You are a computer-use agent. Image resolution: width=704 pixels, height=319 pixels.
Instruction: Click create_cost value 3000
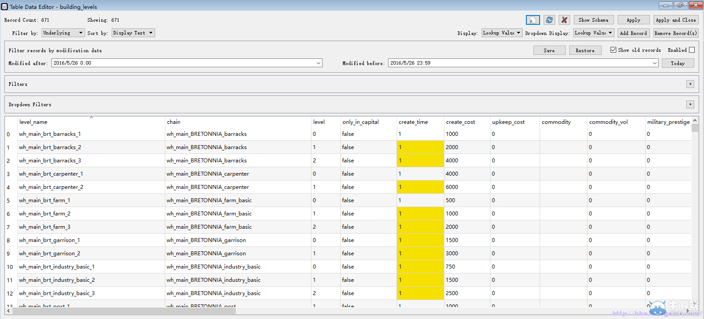467,254
